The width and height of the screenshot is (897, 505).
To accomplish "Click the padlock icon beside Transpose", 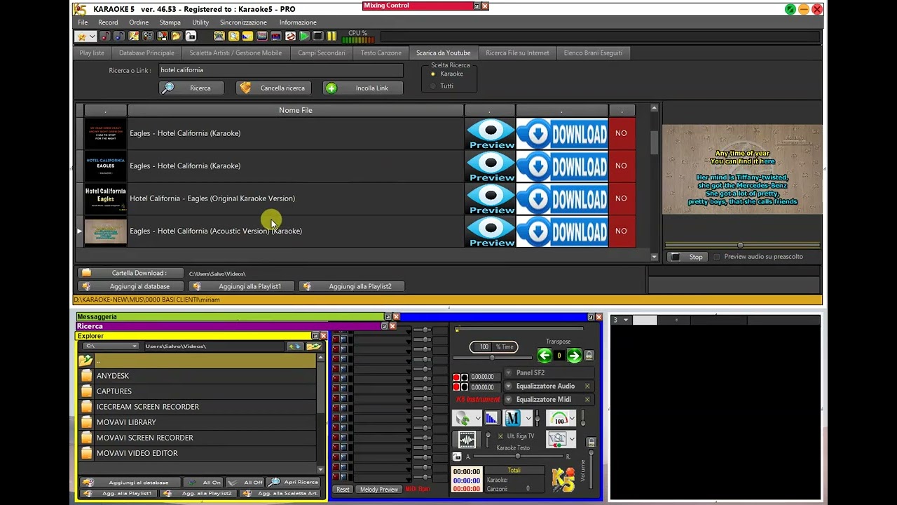I will [589, 356].
